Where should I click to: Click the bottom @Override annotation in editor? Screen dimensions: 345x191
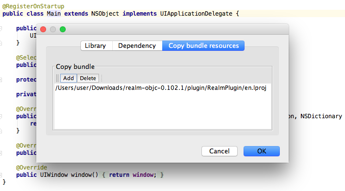point(31,168)
